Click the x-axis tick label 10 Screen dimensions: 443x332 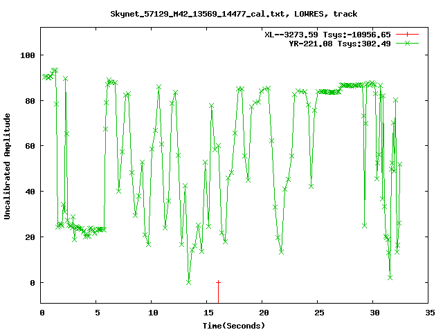point(153,313)
